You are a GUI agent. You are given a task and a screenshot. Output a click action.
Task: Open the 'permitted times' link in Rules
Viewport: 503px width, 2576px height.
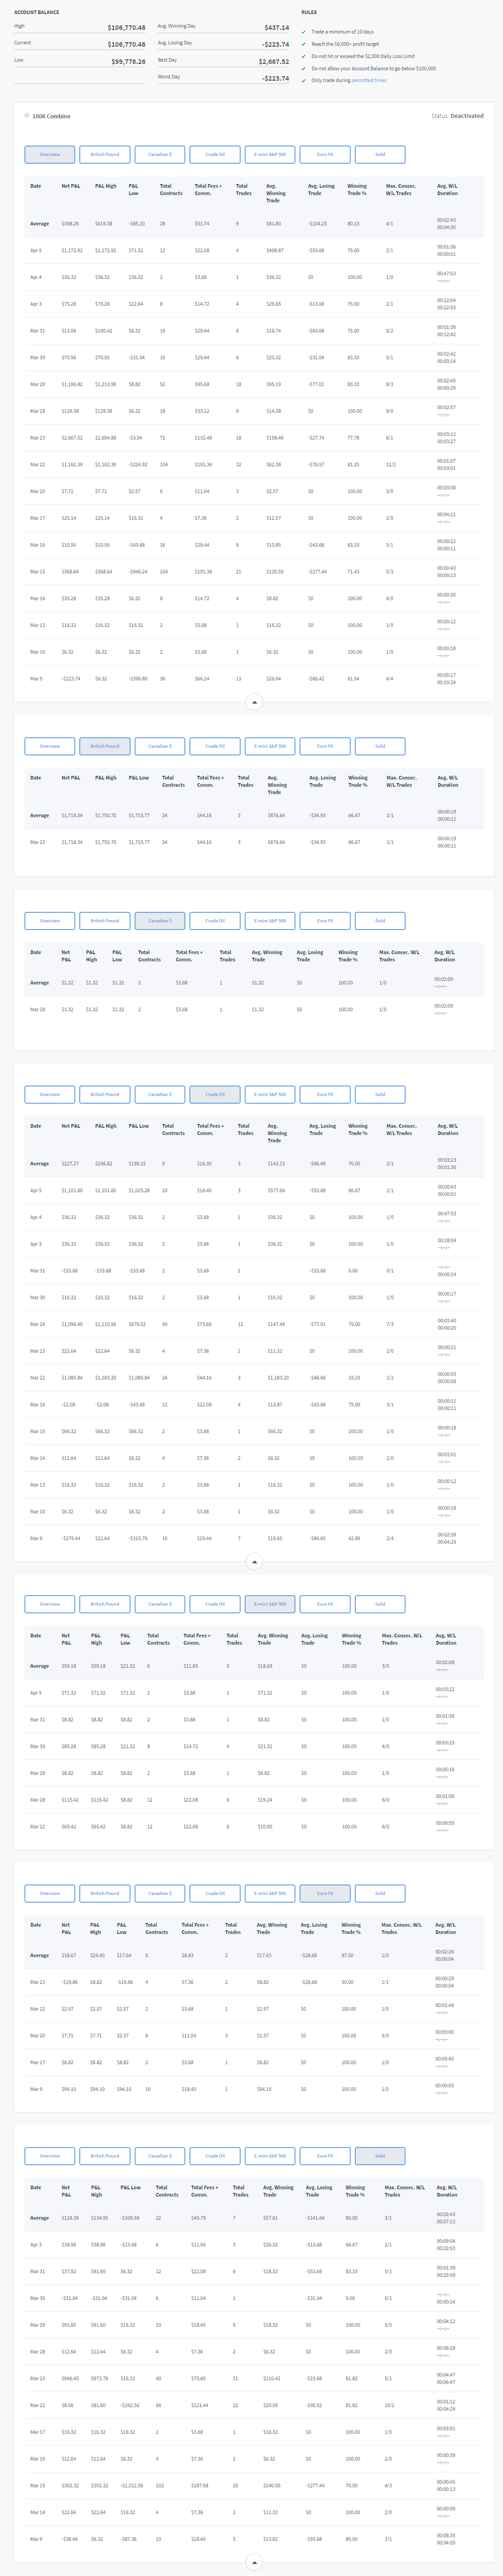368,80
